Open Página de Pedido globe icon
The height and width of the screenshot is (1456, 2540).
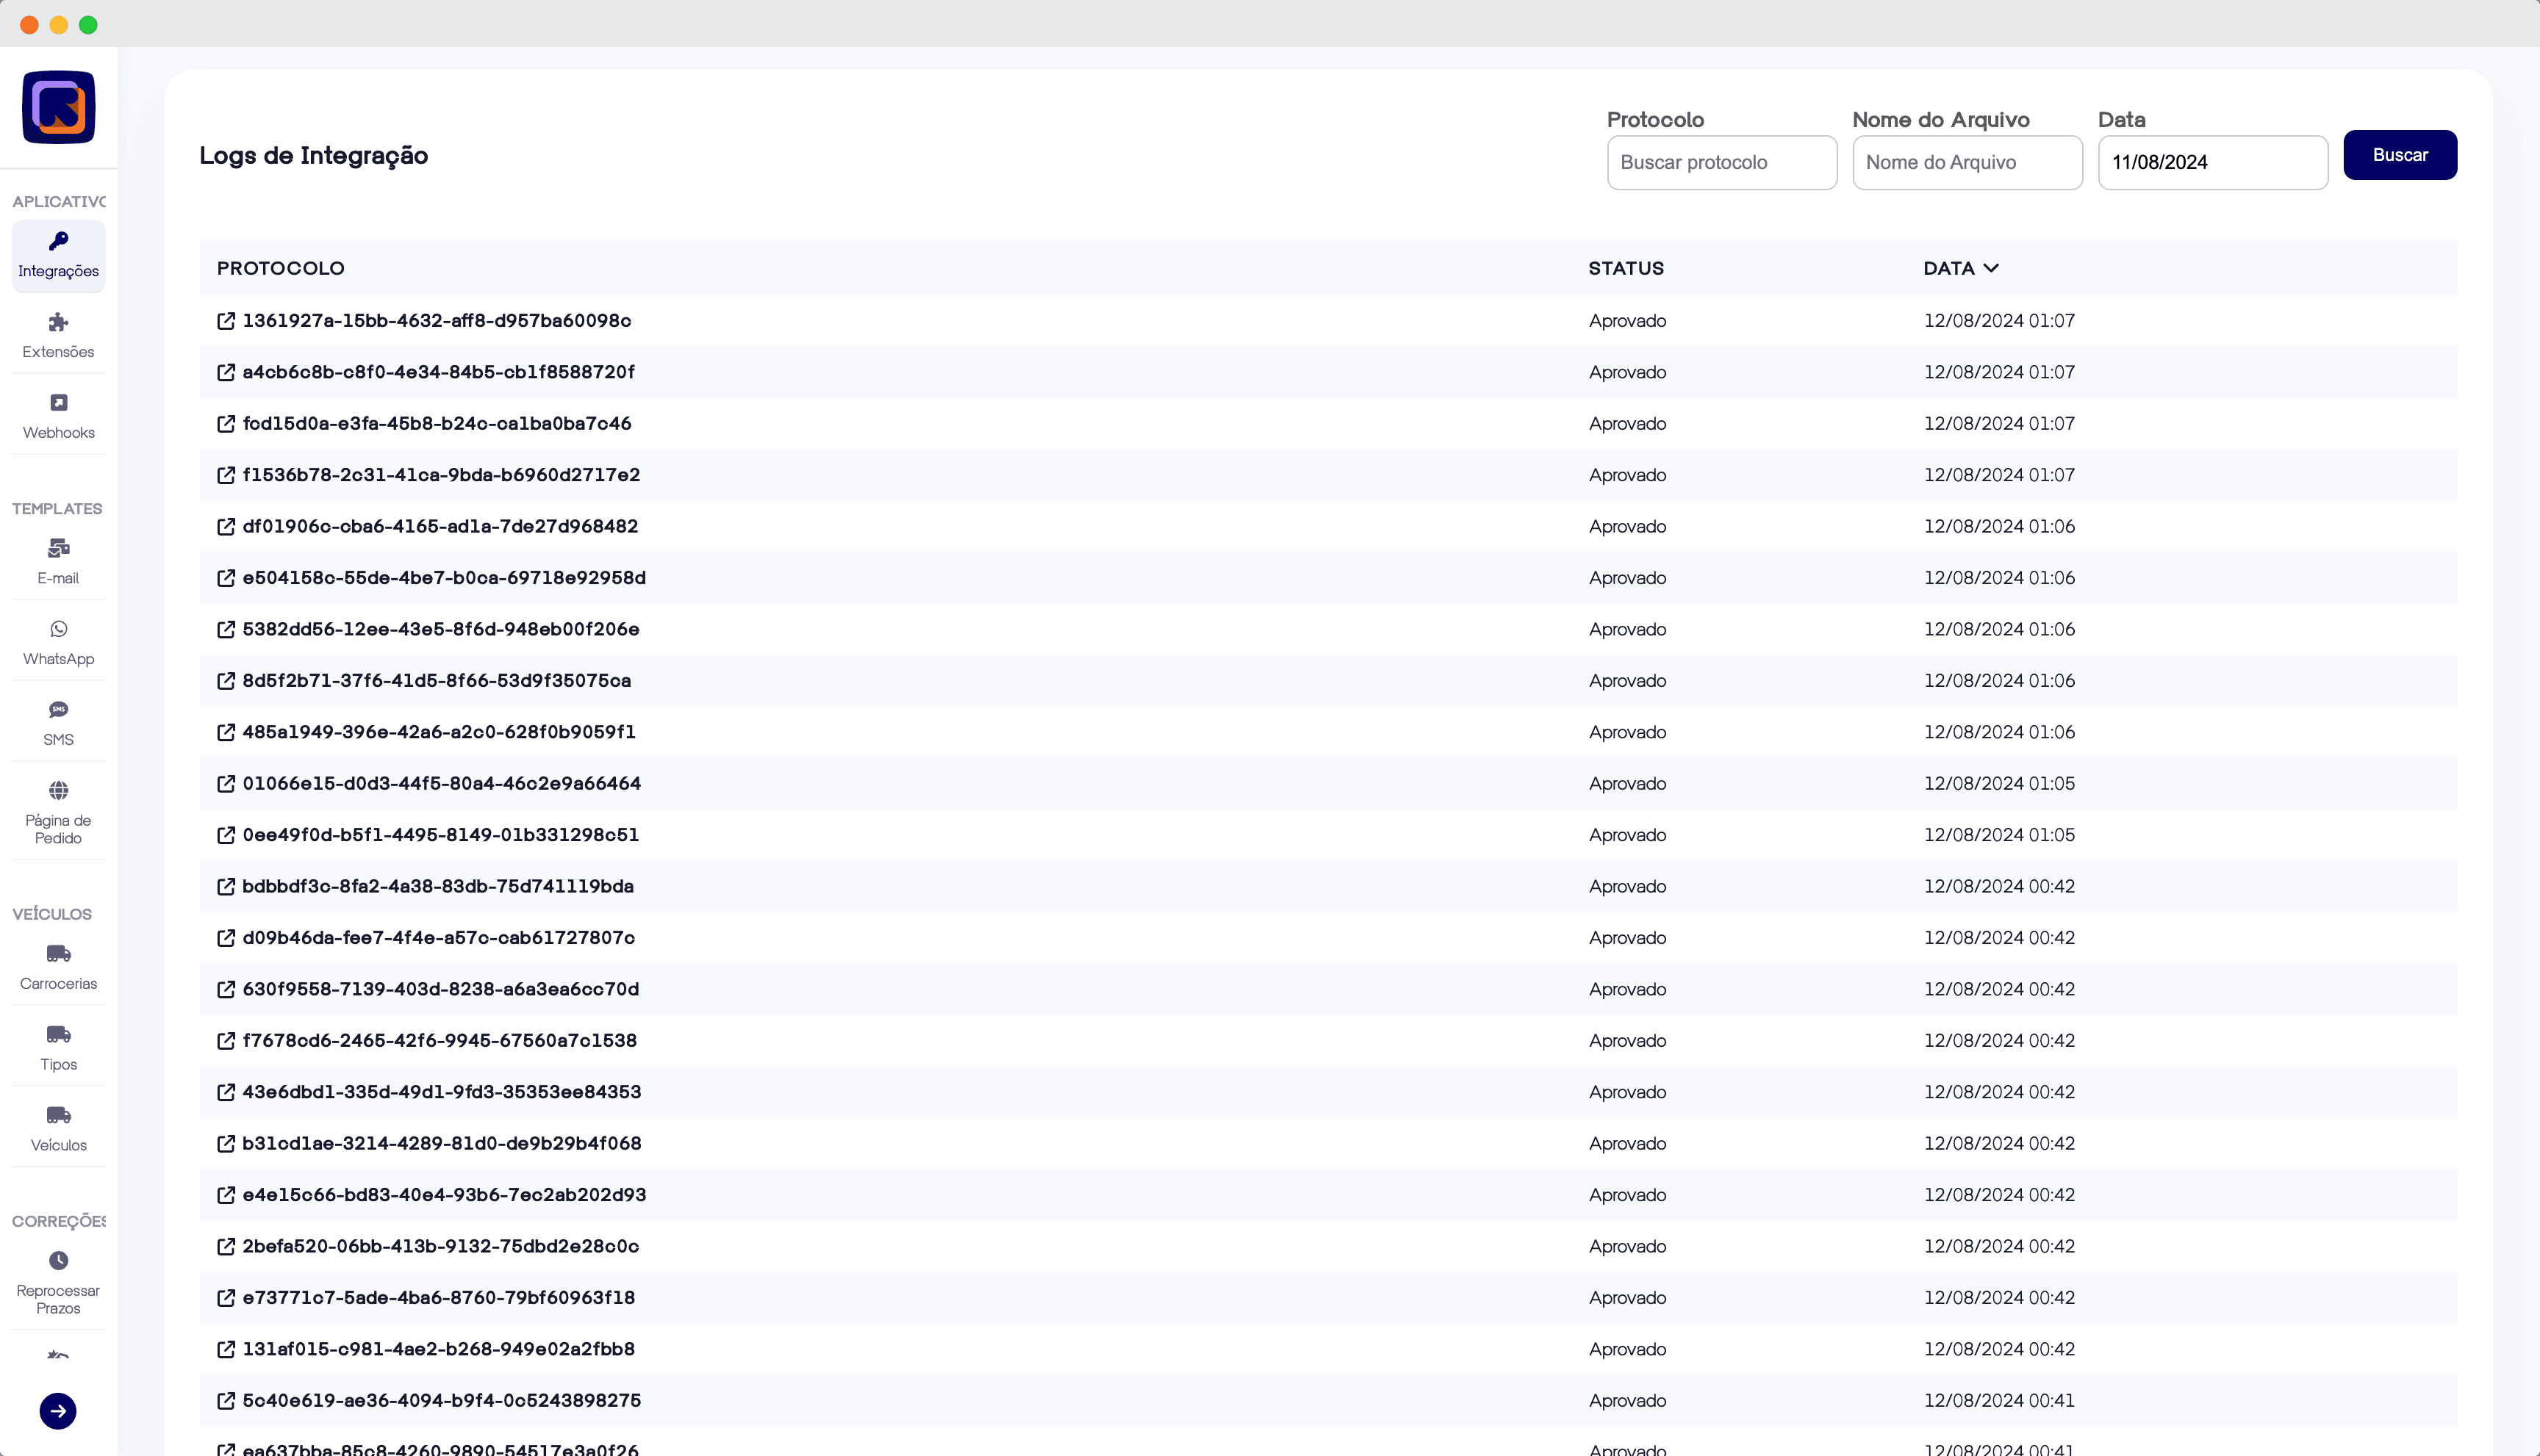tap(58, 790)
